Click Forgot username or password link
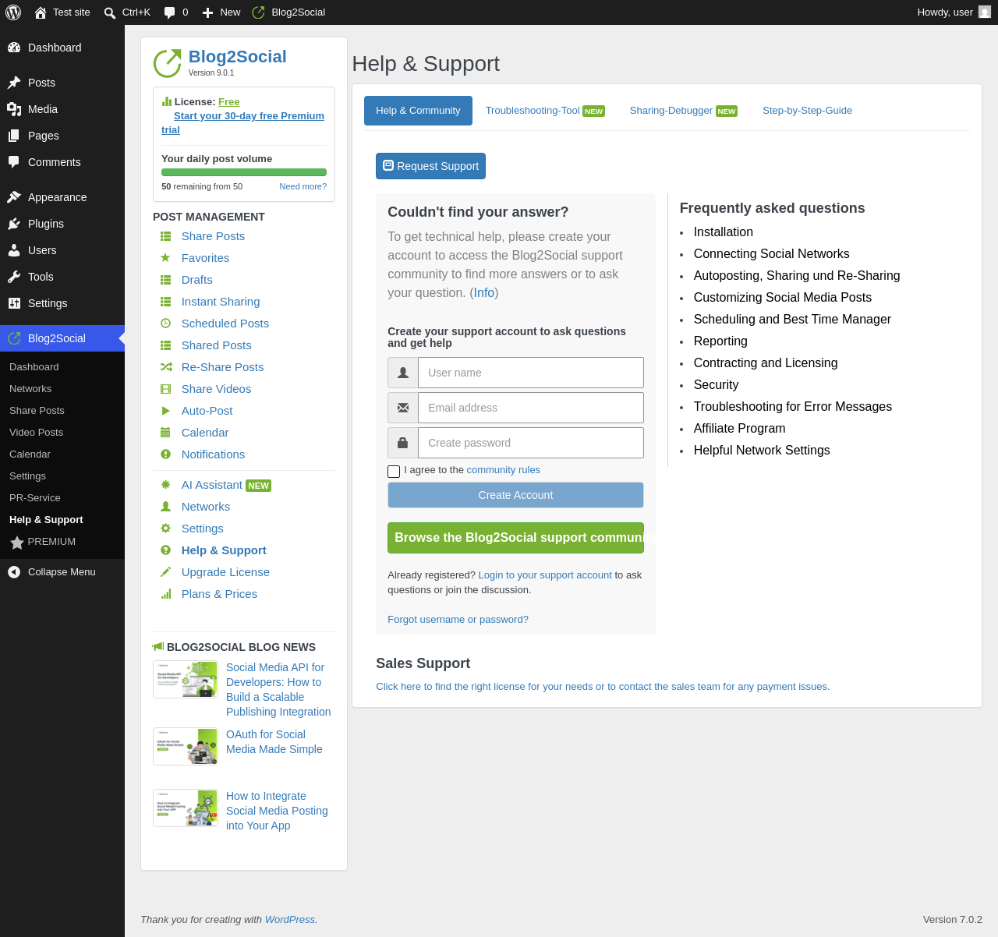Image resolution: width=998 pixels, height=937 pixels. [x=458, y=620]
